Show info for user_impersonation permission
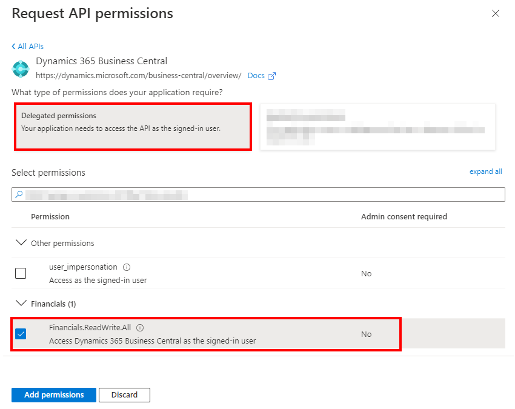This screenshot has width=515, height=409. 127,267
